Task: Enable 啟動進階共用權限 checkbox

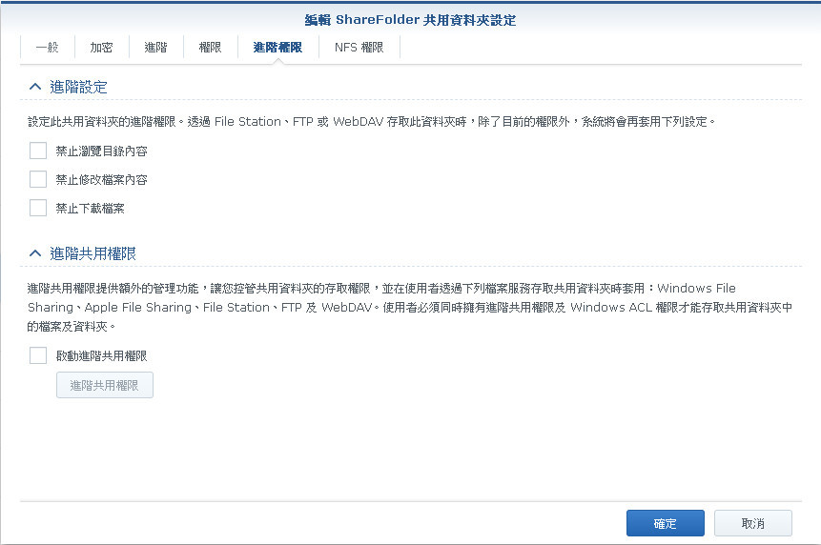Action: [38, 355]
